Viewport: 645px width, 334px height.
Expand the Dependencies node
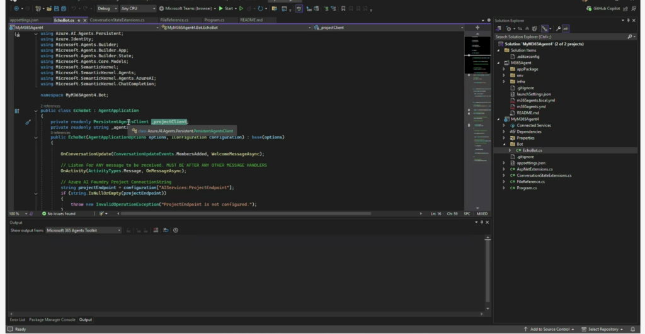505,132
